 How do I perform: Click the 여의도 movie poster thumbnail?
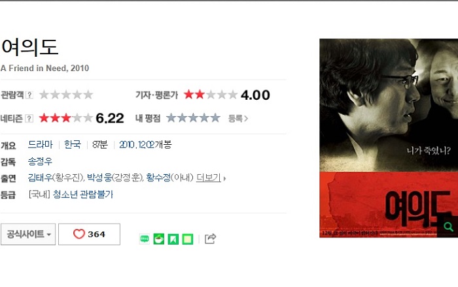[389, 138]
